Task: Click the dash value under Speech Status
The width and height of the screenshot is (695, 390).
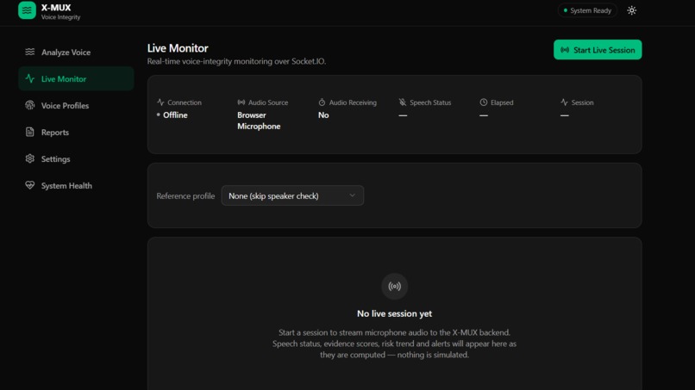Action: click(x=403, y=115)
